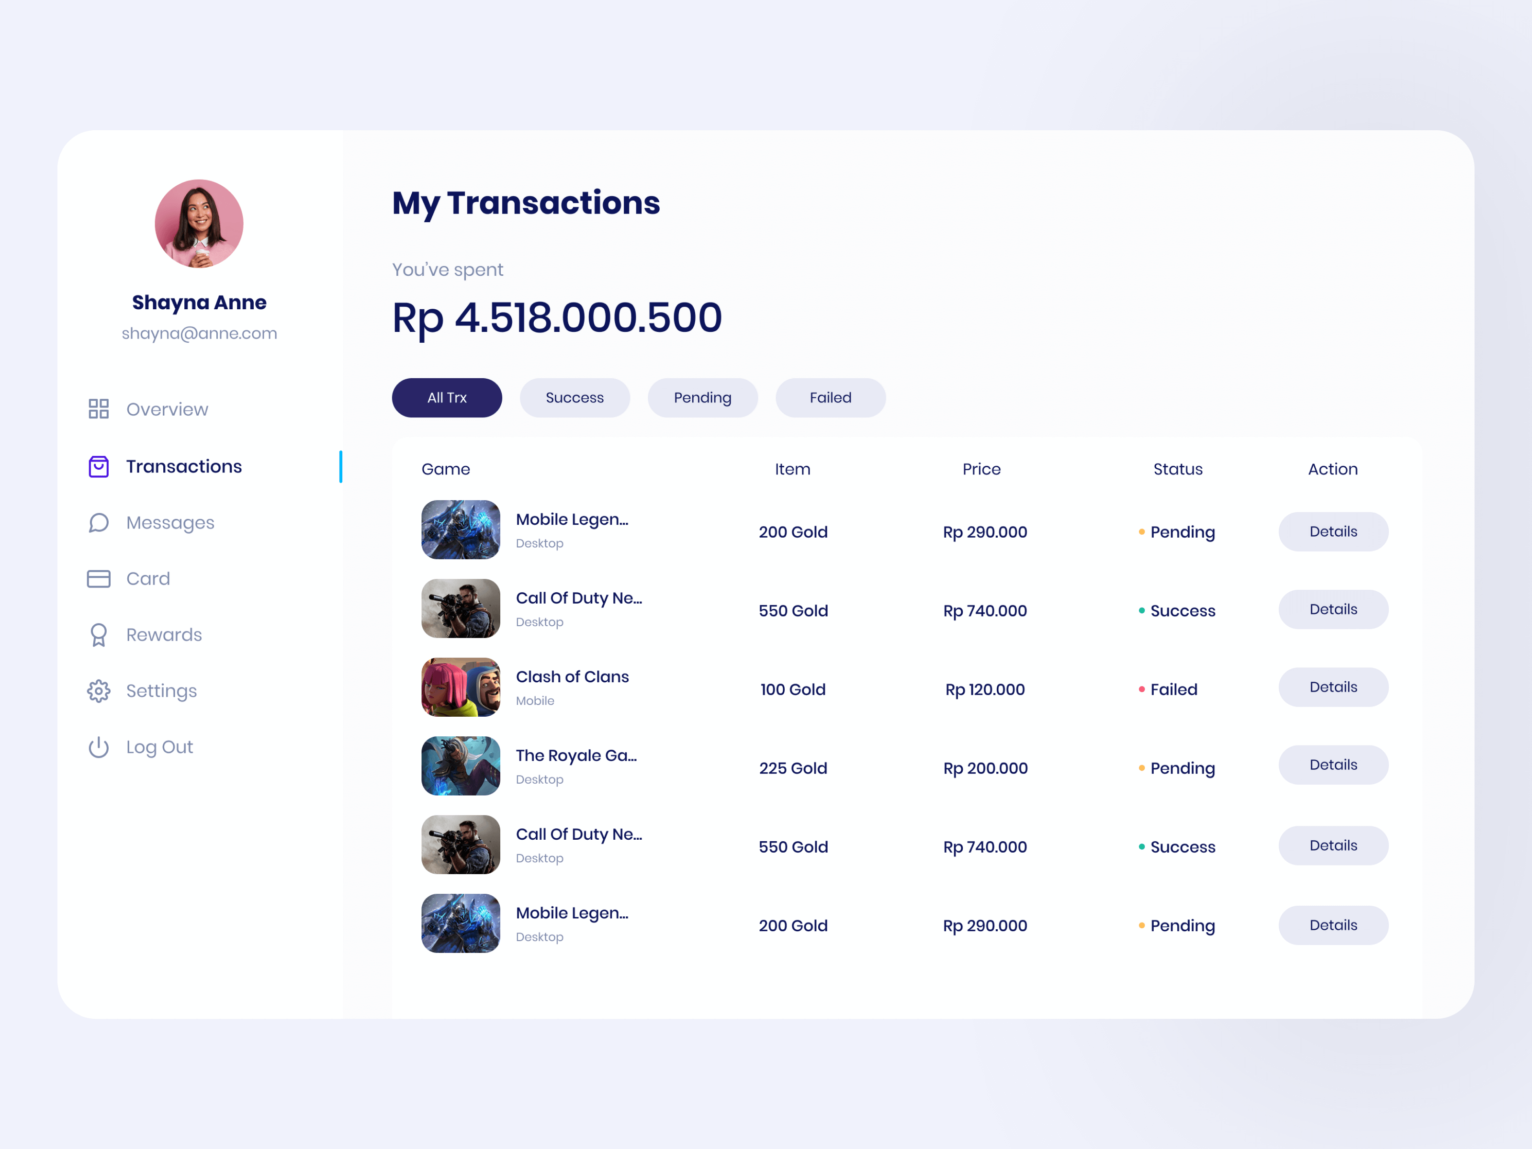
Task: Open the Rewards section
Action: click(145, 635)
